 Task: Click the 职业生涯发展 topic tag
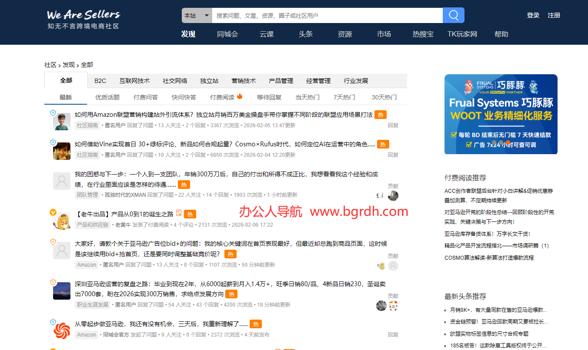click(x=93, y=305)
